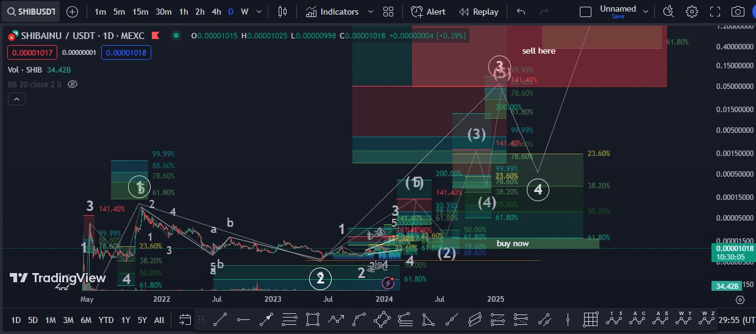Open the candlestick chart type selector
The height and width of the screenshot is (334, 756).
(282, 12)
